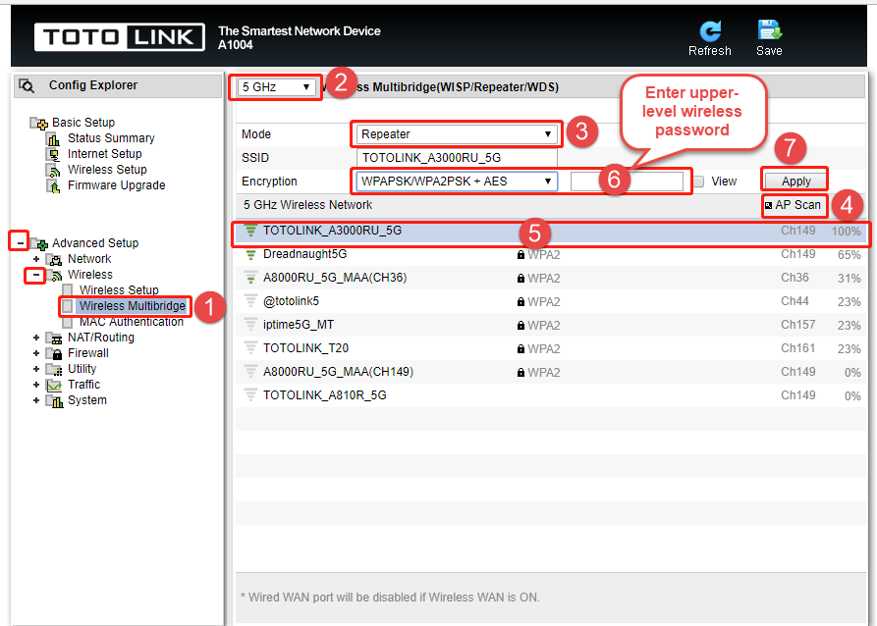Screen dimensions: 877x626
Task: Collapse the Advanced Setup tree node
Action: [21, 243]
